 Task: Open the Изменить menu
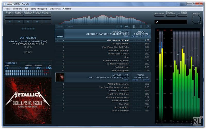click(x=18, y=9)
